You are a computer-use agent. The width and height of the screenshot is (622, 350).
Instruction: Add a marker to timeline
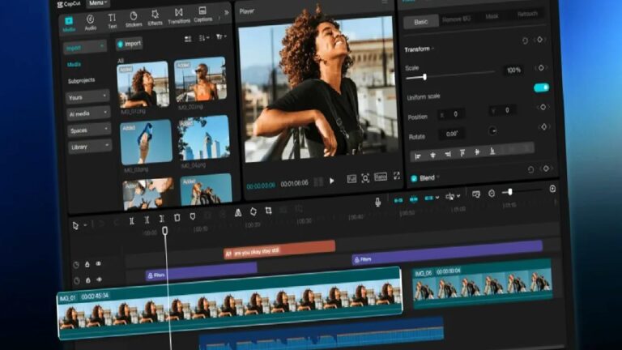pyautogui.click(x=193, y=216)
